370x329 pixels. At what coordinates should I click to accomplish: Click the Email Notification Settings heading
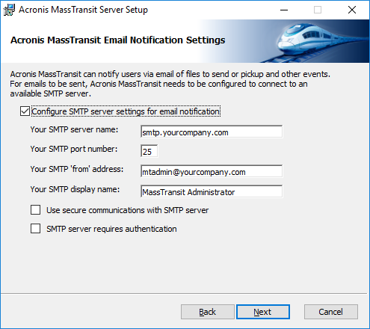[x=118, y=40]
